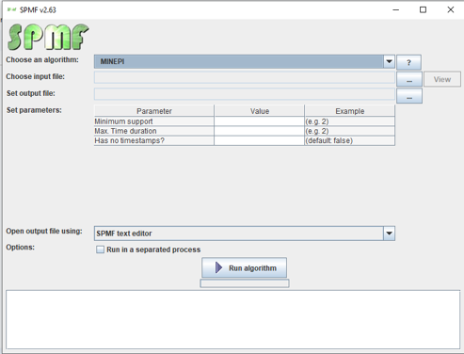Open the SPMF text editor dropdown
The height and width of the screenshot is (354, 464).
click(x=245, y=233)
